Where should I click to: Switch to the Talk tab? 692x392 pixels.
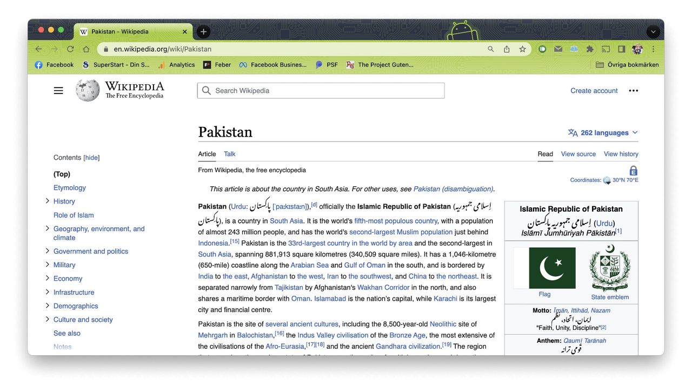pos(229,154)
